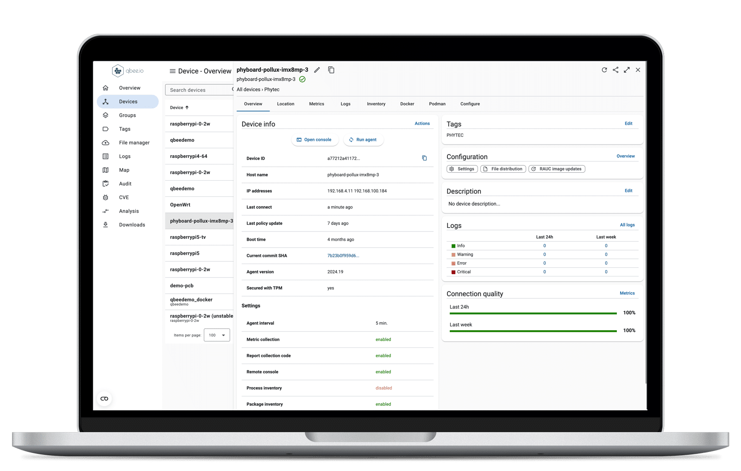Click the Last 24h connection quality bar
Screen dimensions: 741x471
(x=533, y=314)
